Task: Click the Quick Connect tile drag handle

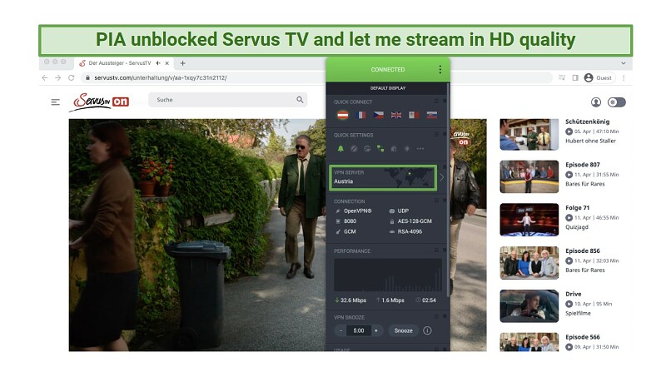Action: point(436,102)
